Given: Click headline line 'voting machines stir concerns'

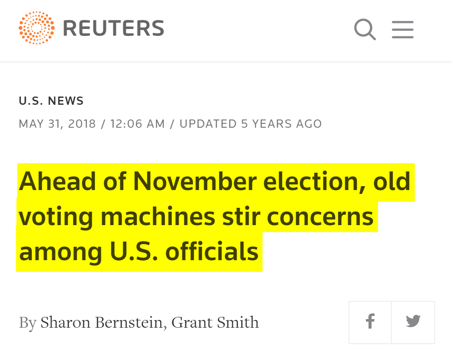Looking at the screenshot, I should (x=196, y=216).
